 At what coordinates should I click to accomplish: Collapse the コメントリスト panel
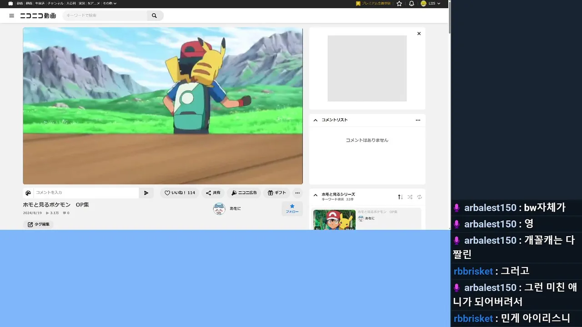pyautogui.click(x=316, y=120)
